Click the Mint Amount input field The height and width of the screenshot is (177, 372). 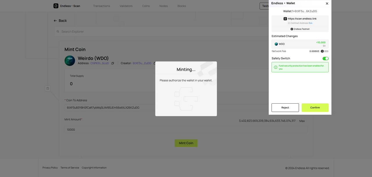[186, 130]
